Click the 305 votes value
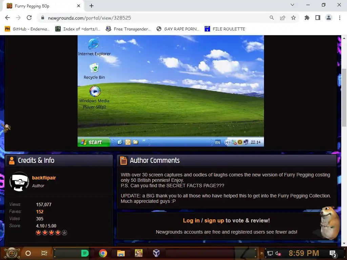 [40, 219]
